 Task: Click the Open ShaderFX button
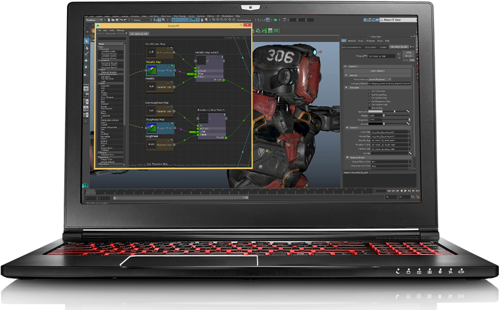(x=378, y=70)
